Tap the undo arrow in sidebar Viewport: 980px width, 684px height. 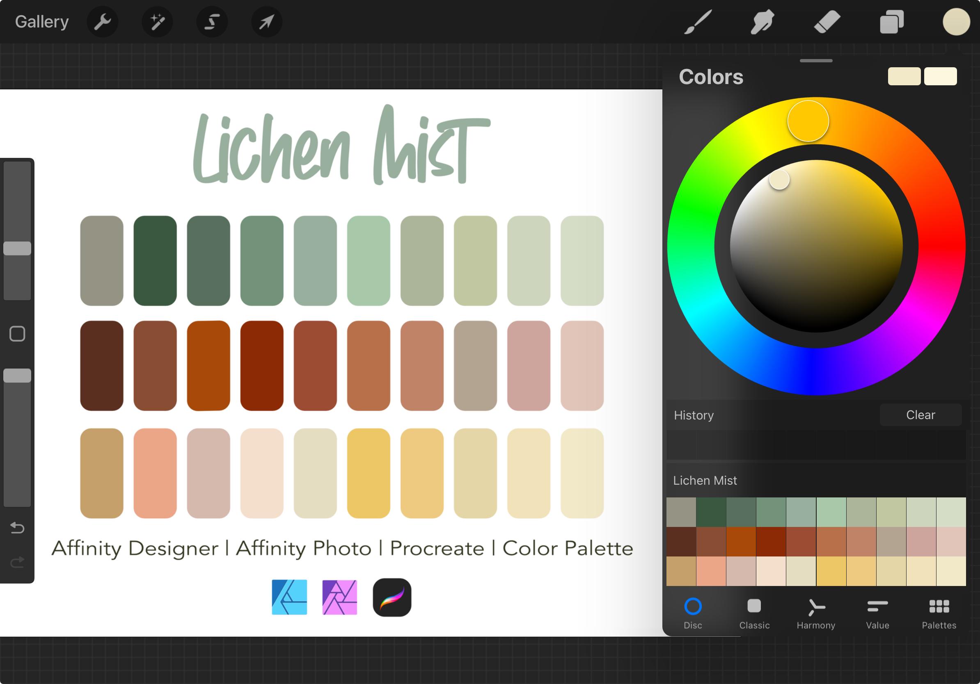[x=17, y=528]
